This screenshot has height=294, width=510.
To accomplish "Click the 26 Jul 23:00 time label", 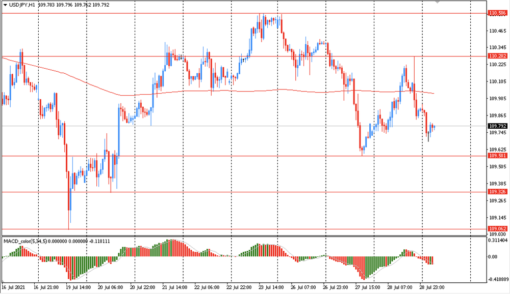I will coord(336,287).
